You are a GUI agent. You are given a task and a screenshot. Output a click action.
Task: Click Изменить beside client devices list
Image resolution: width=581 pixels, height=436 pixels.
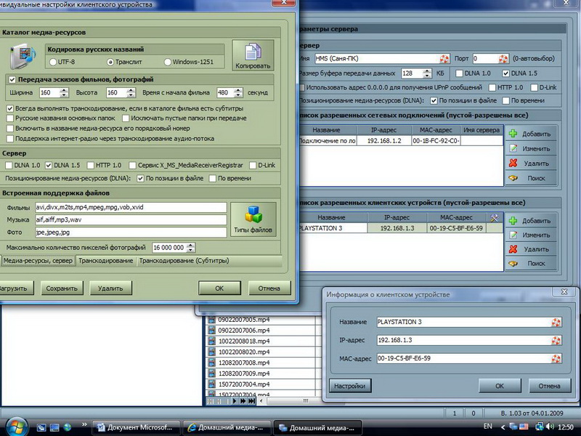(531, 235)
